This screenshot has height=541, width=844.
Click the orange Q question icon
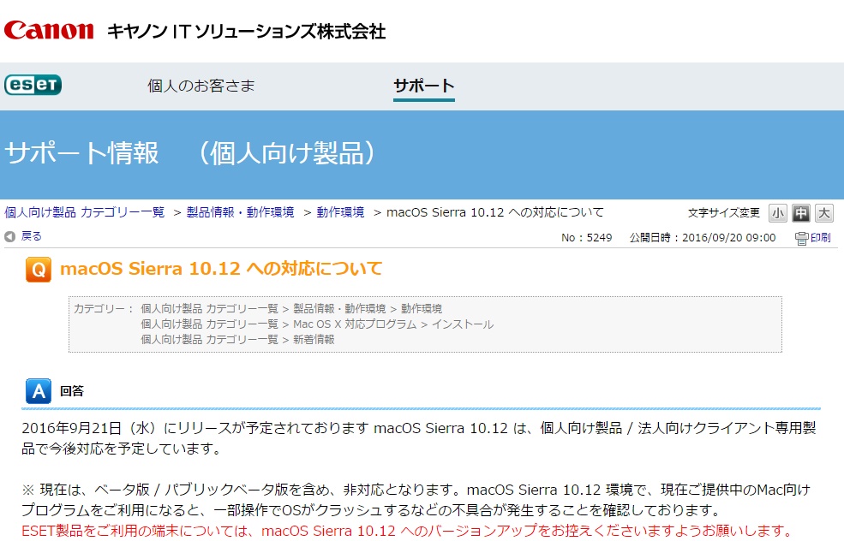(39, 270)
